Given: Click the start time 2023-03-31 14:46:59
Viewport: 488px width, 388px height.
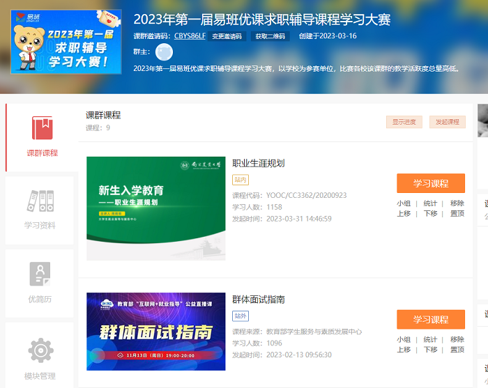Looking at the screenshot, I should tap(299, 219).
